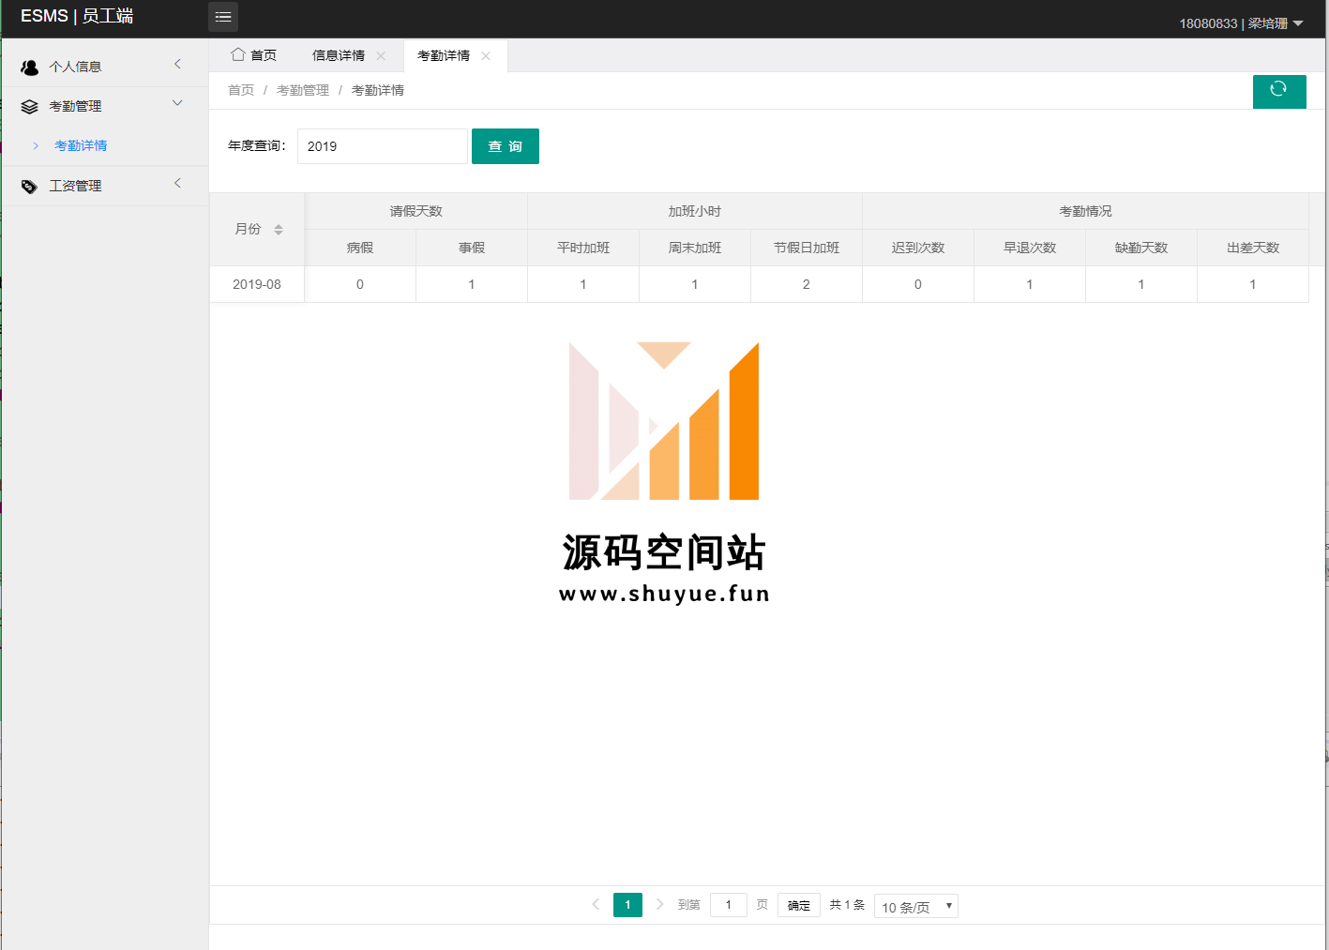
Task: Click the ESMS | 员工端 logo
Action: tap(77, 17)
